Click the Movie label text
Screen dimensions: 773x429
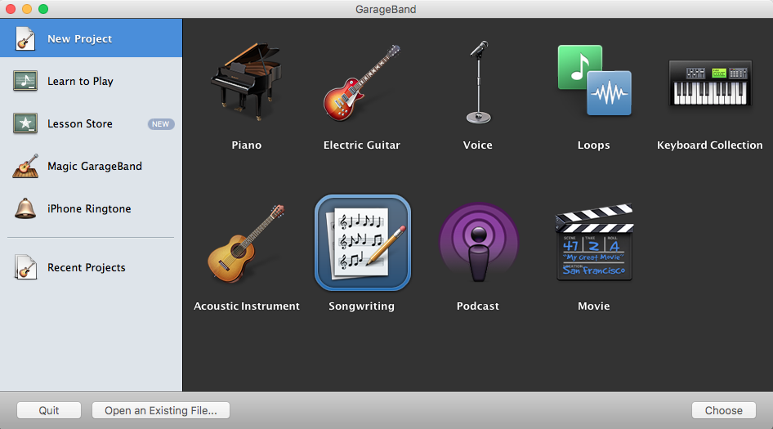click(593, 306)
